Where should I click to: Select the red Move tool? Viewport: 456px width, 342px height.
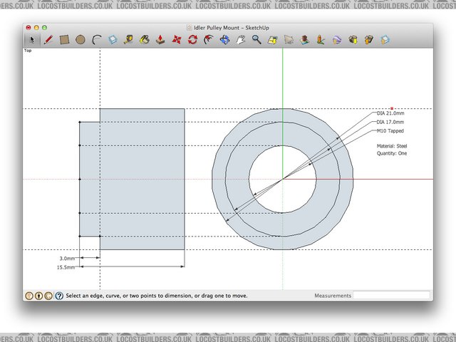tap(177, 40)
